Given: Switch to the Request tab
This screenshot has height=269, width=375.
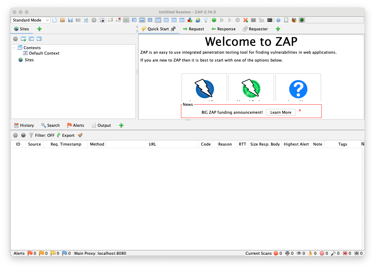Looking at the screenshot, I should 193,29.
